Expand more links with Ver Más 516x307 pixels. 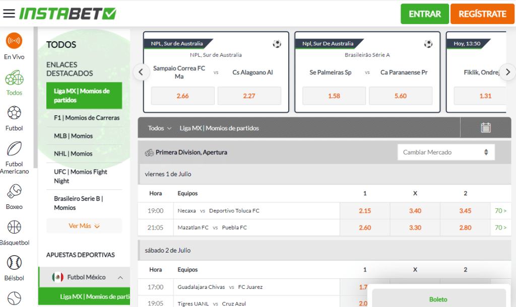(x=84, y=225)
